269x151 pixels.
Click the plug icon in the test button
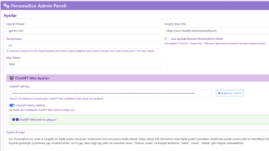tap(219, 93)
